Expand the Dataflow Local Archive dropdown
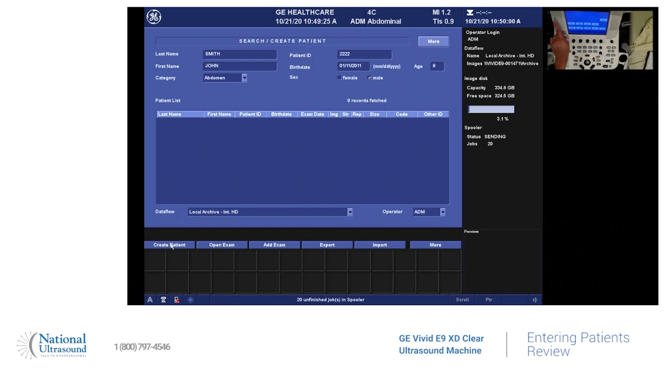 [350, 212]
